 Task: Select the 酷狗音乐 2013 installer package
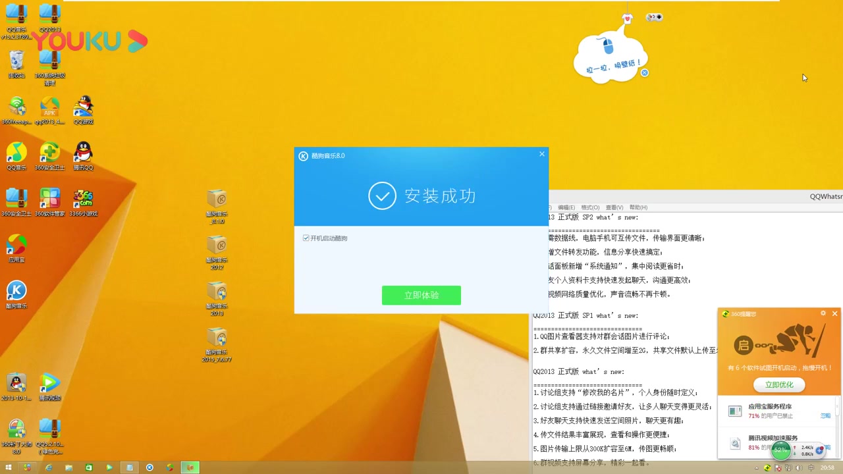pyautogui.click(x=217, y=299)
